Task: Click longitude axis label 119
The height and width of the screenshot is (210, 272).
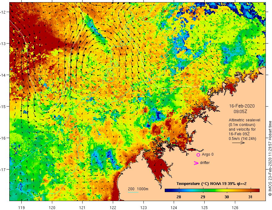Action: click(22, 208)
